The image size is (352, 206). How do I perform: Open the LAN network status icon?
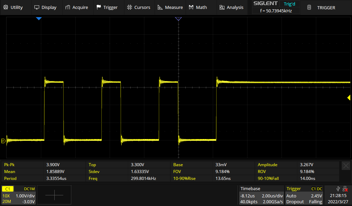(x=345, y=188)
